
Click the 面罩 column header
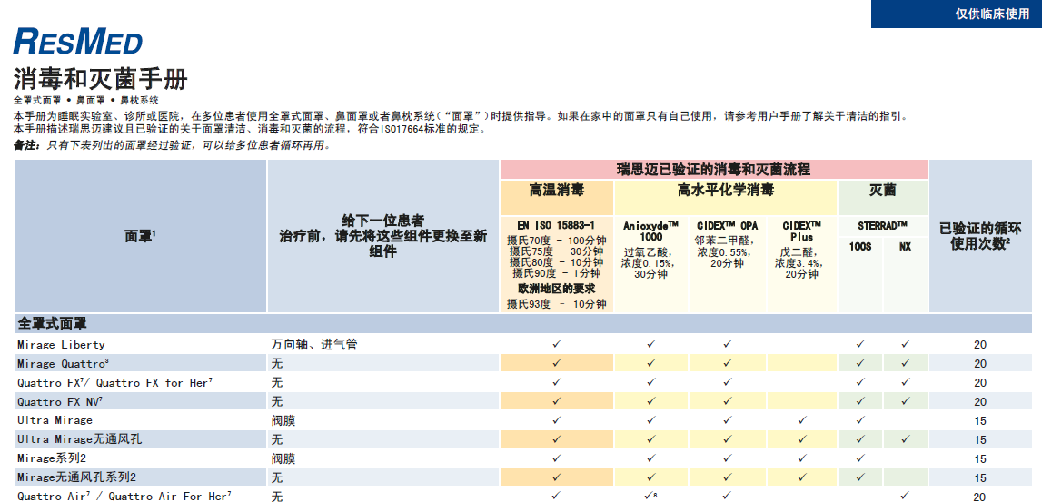(140, 236)
